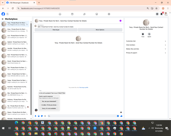The height and width of the screenshot is (136, 171).
Task: Open Luis's Private Room conversation
Action: [15, 36]
